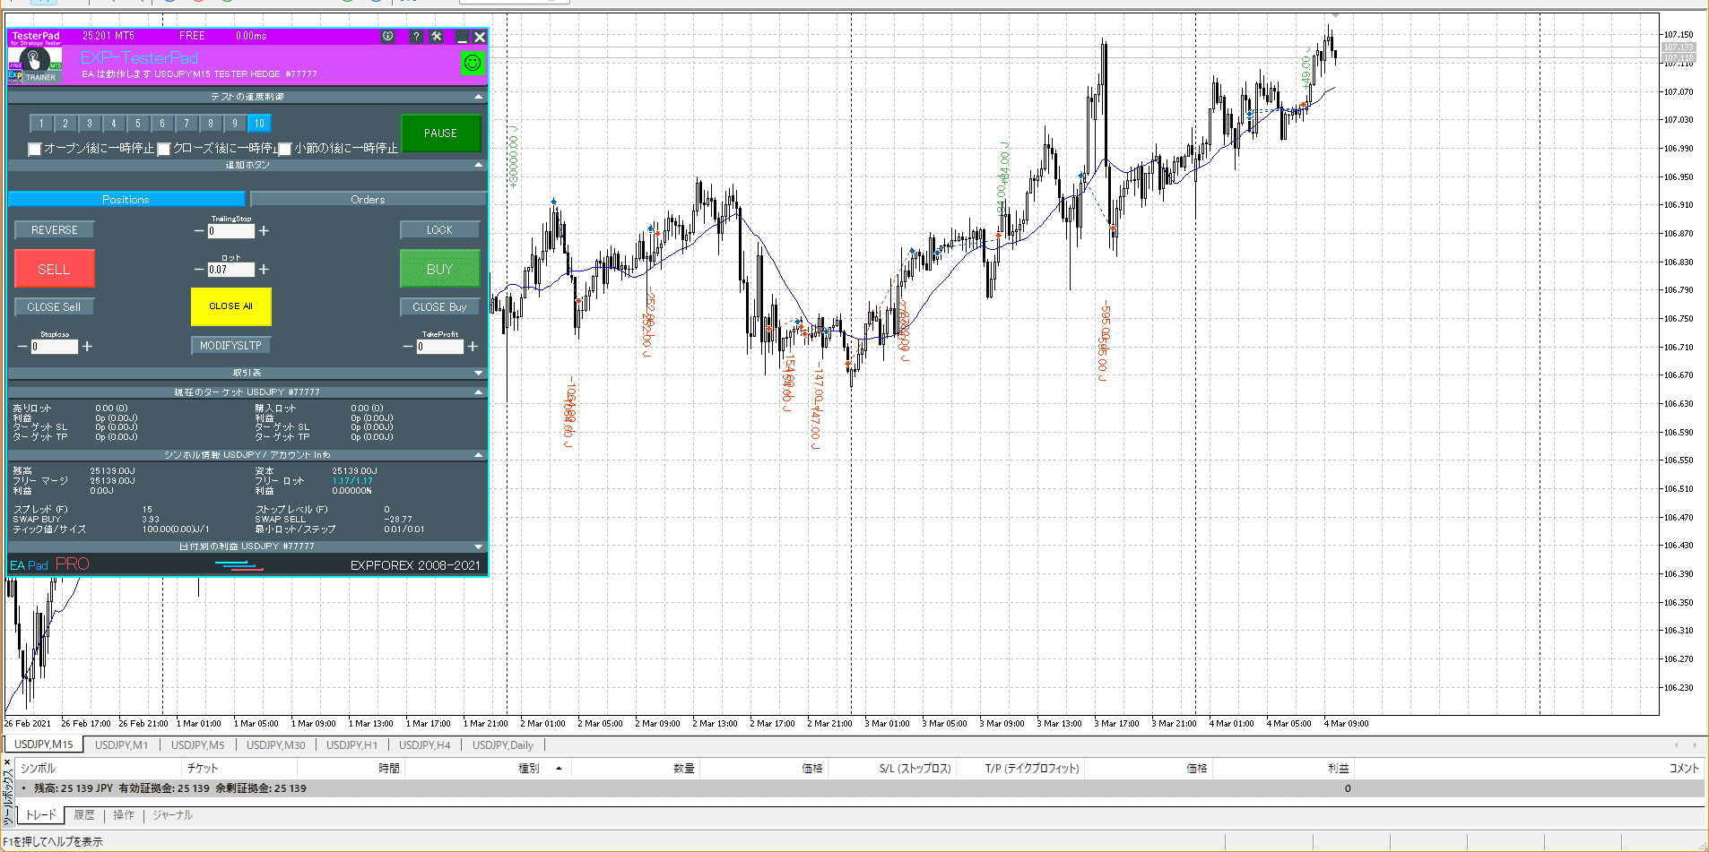This screenshot has height=852, width=1709.
Task: Increase TakeProfit with the plus icon
Action: (473, 347)
